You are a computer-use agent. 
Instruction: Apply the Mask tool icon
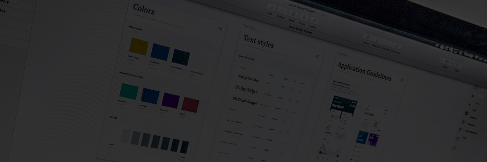(293, 14)
